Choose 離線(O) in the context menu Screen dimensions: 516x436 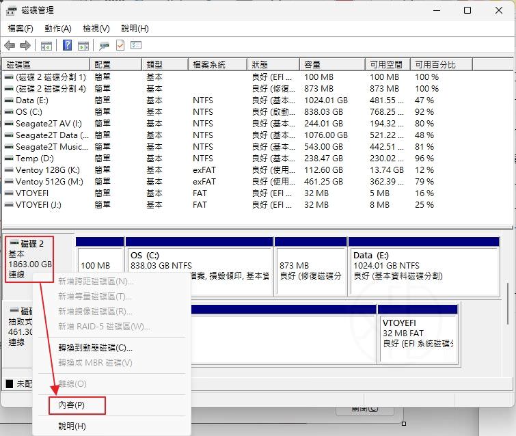coord(72,384)
